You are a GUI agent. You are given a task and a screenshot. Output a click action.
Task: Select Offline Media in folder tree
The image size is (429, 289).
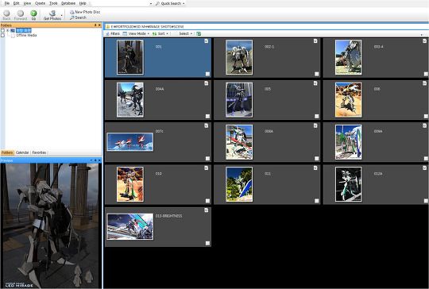26,35
